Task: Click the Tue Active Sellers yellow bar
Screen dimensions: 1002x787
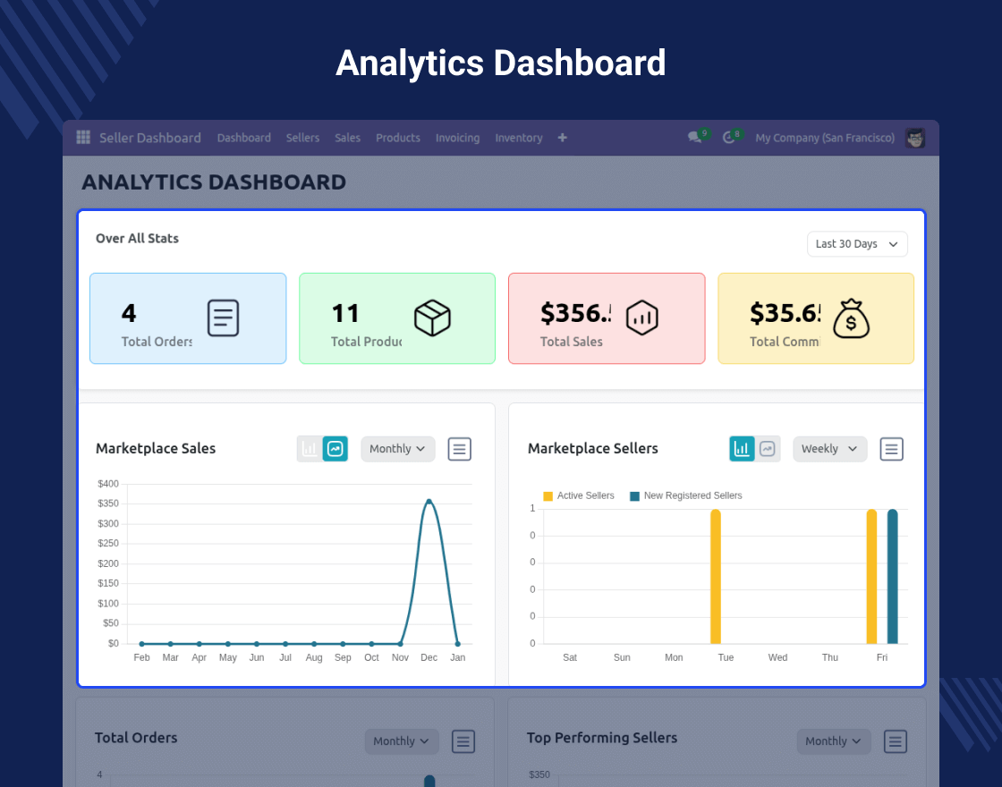Action: [716, 576]
